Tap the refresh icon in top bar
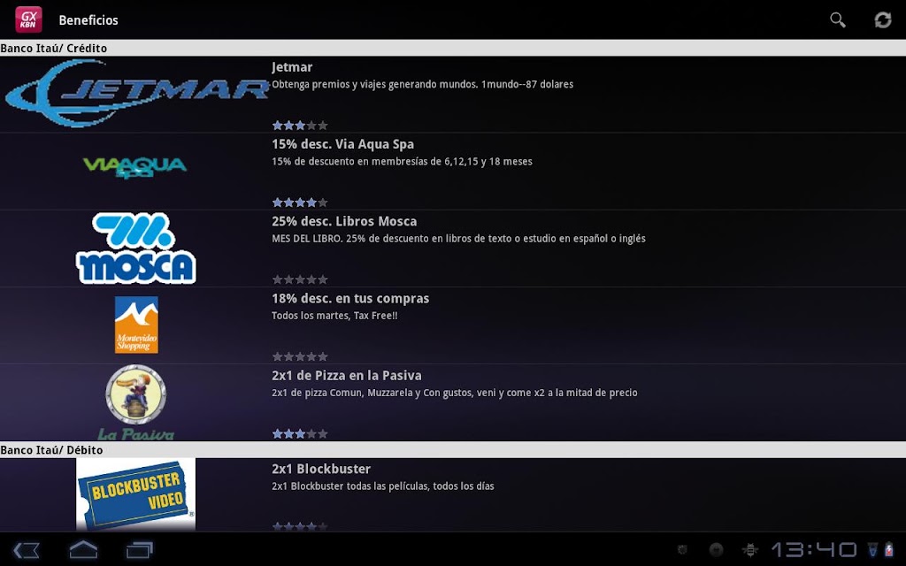The width and height of the screenshot is (906, 566). point(882,19)
